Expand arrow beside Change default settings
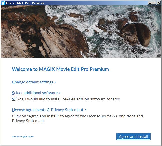The width and height of the screenshot is (162, 146). tap(55, 82)
